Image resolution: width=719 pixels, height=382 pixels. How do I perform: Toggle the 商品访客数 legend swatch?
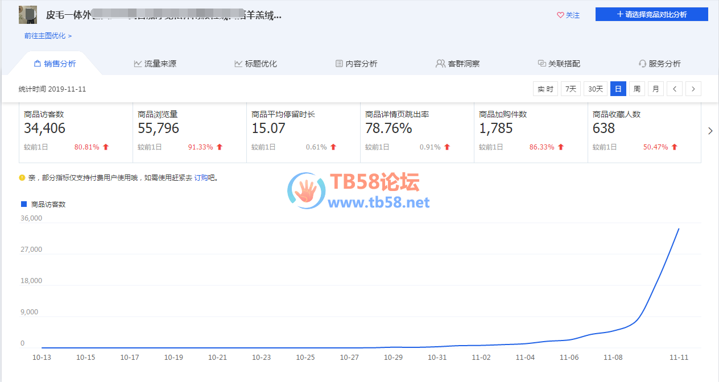point(24,204)
